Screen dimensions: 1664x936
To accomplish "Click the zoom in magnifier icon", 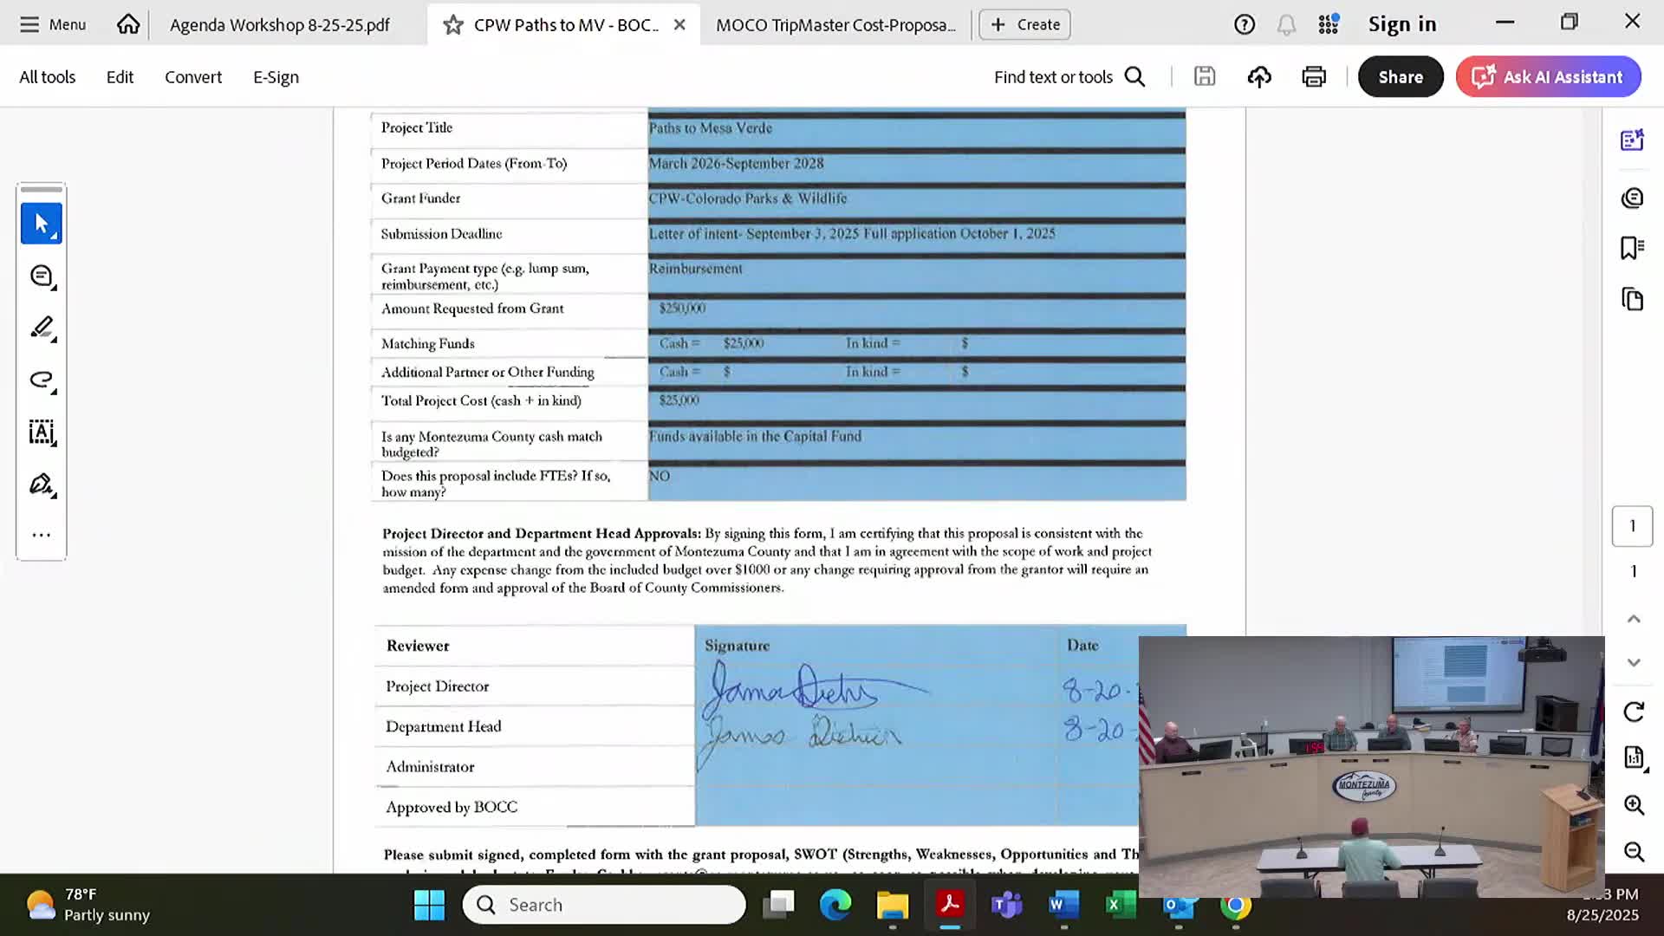I will coord(1633,805).
